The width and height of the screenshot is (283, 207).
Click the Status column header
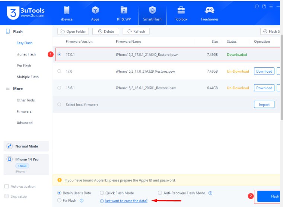[232, 41]
